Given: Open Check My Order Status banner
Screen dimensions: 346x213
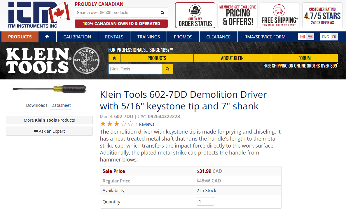Looking at the screenshot, I should [x=195, y=15].
